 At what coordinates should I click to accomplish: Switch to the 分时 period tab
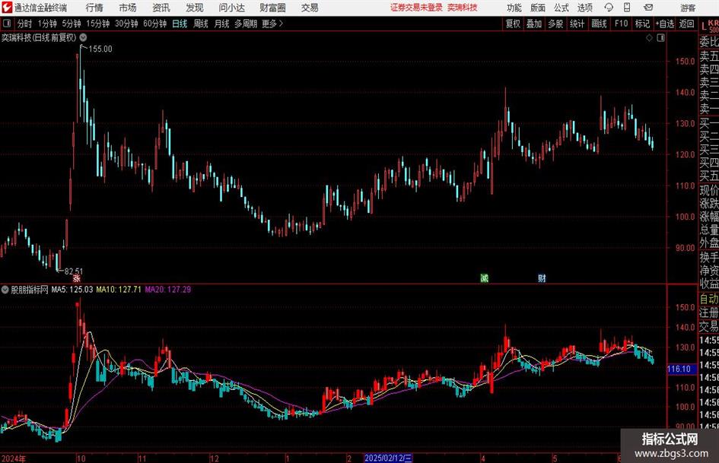24,24
